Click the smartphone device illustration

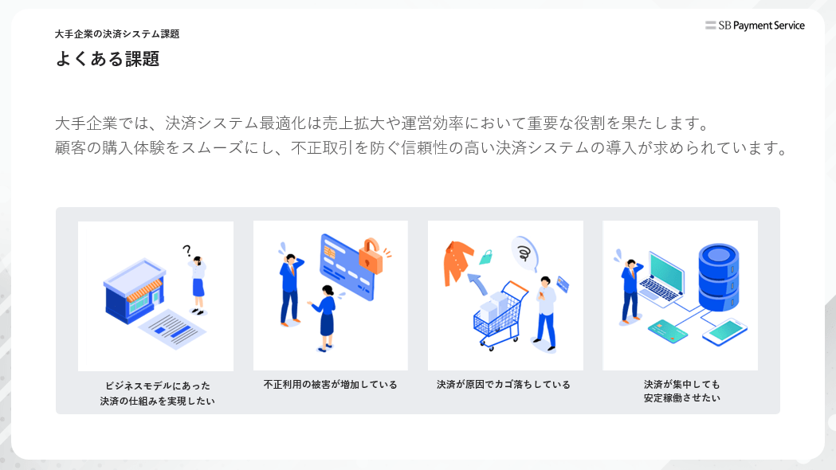pyautogui.click(x=724, y=331)
